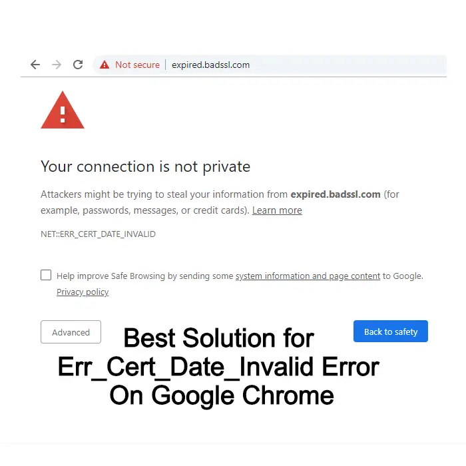This screenshot has width=466, height=466.
Task: Open system information and page content link
Action: (308, 276)
